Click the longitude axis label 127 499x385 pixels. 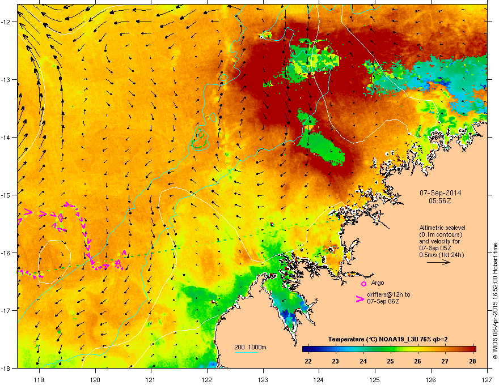[487, 379]
